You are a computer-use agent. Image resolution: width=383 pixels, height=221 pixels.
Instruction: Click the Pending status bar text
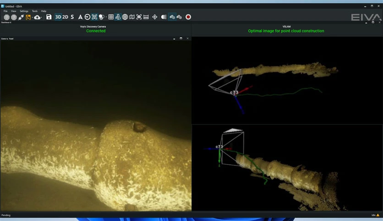coord(6,215)
